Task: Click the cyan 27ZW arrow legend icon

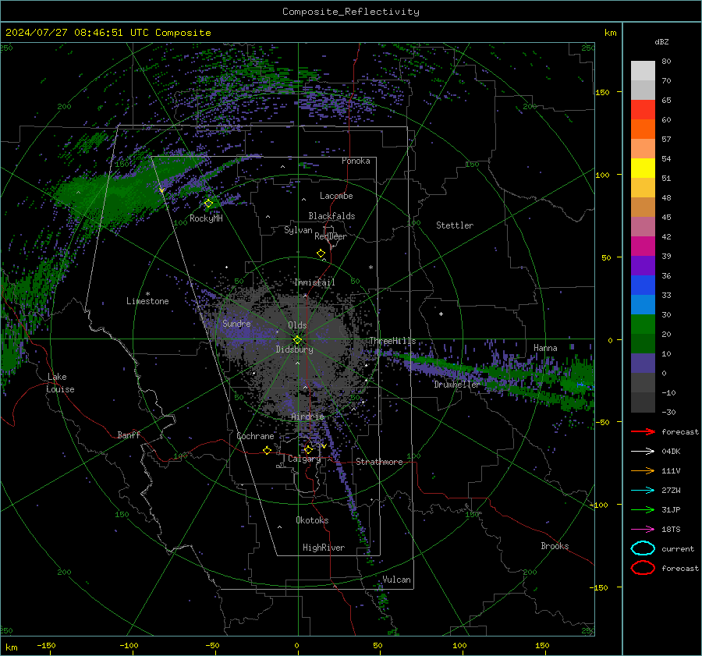Action: point(643,491)
